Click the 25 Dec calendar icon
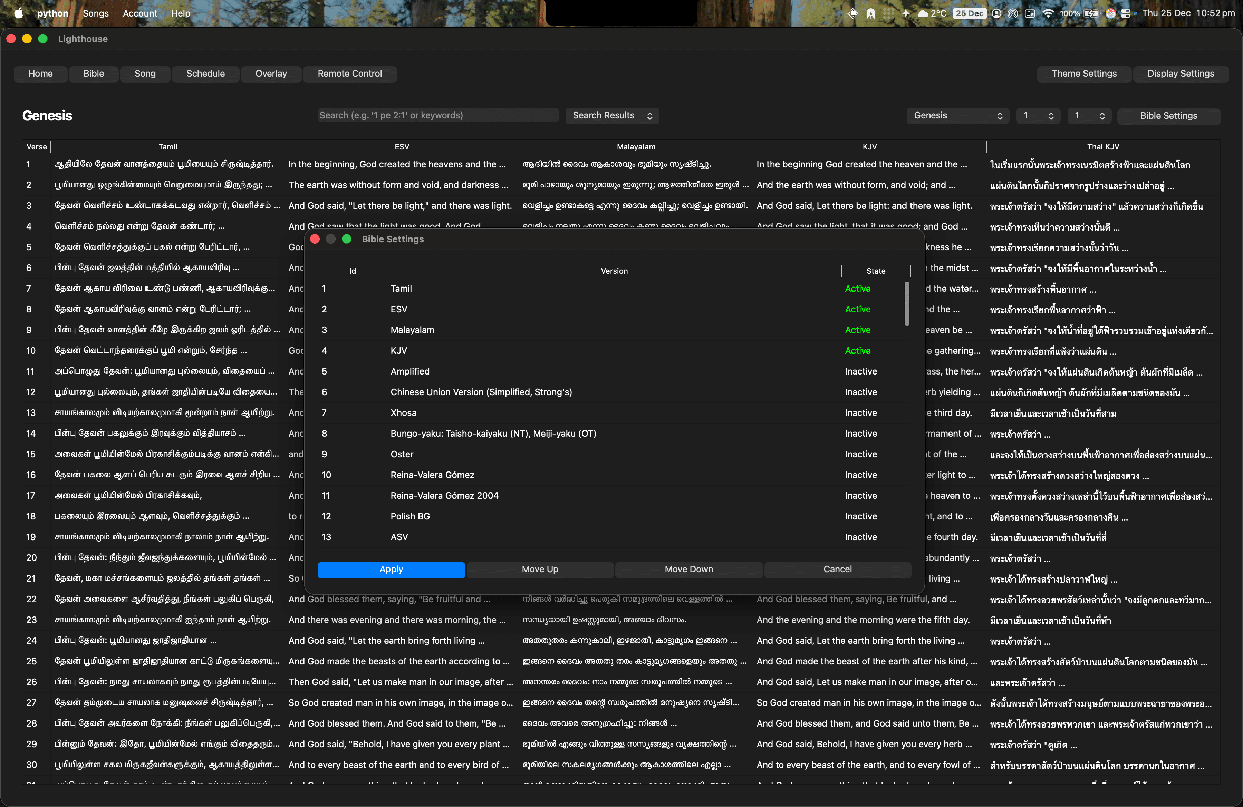The width and height of the screenshot is (1243, 807). click(x=969, y=13)
